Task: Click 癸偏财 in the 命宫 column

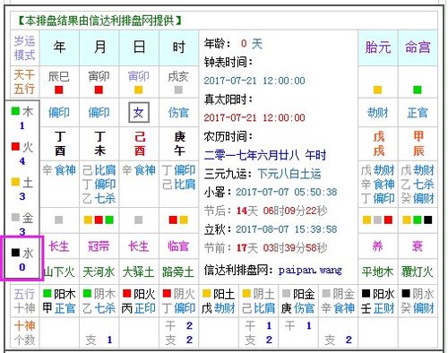Action: pyautogui.click(x=418, y=198)
